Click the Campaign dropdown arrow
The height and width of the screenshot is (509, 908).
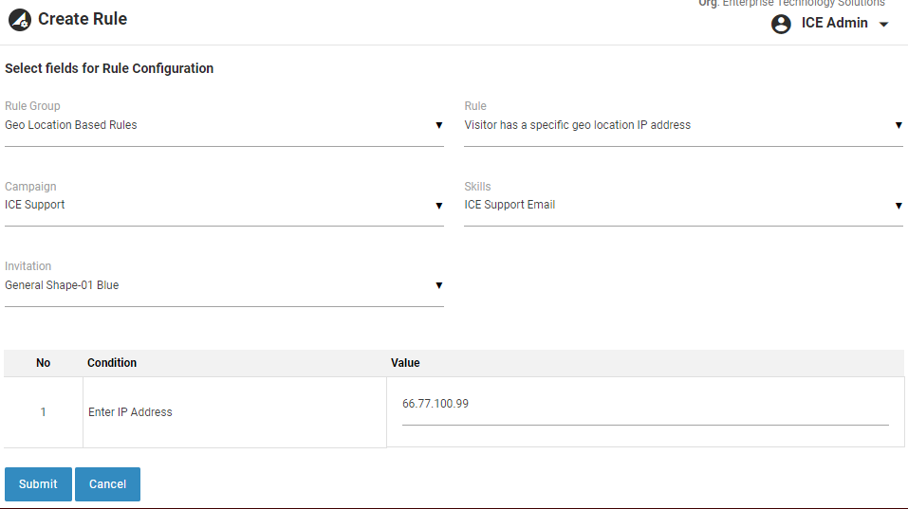438,206
